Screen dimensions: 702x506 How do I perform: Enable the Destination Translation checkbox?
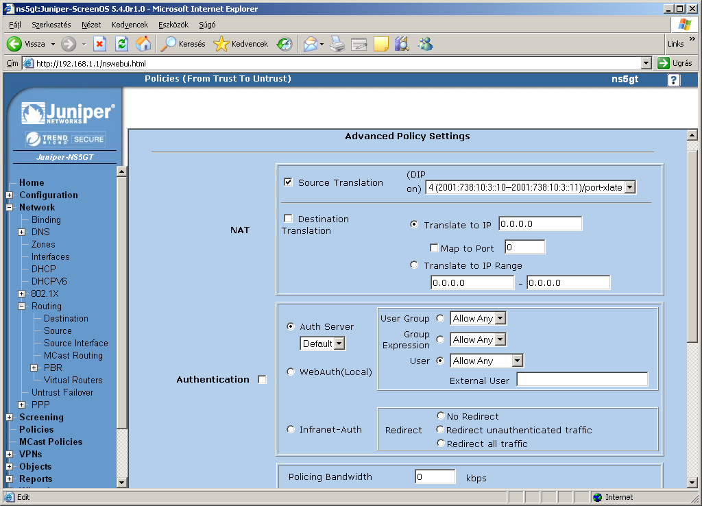pyautogui.click(x=289, y=219)
